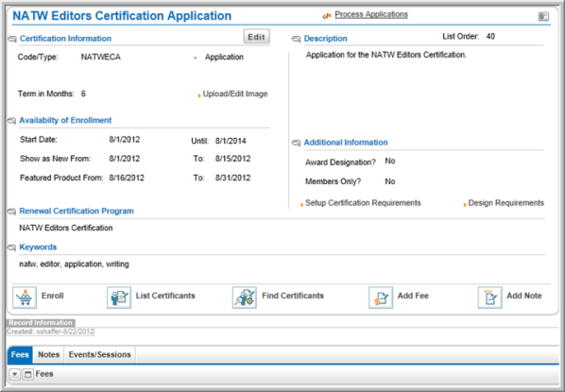
Task: Click the Term in Months value 6
Action: [83, 94]
